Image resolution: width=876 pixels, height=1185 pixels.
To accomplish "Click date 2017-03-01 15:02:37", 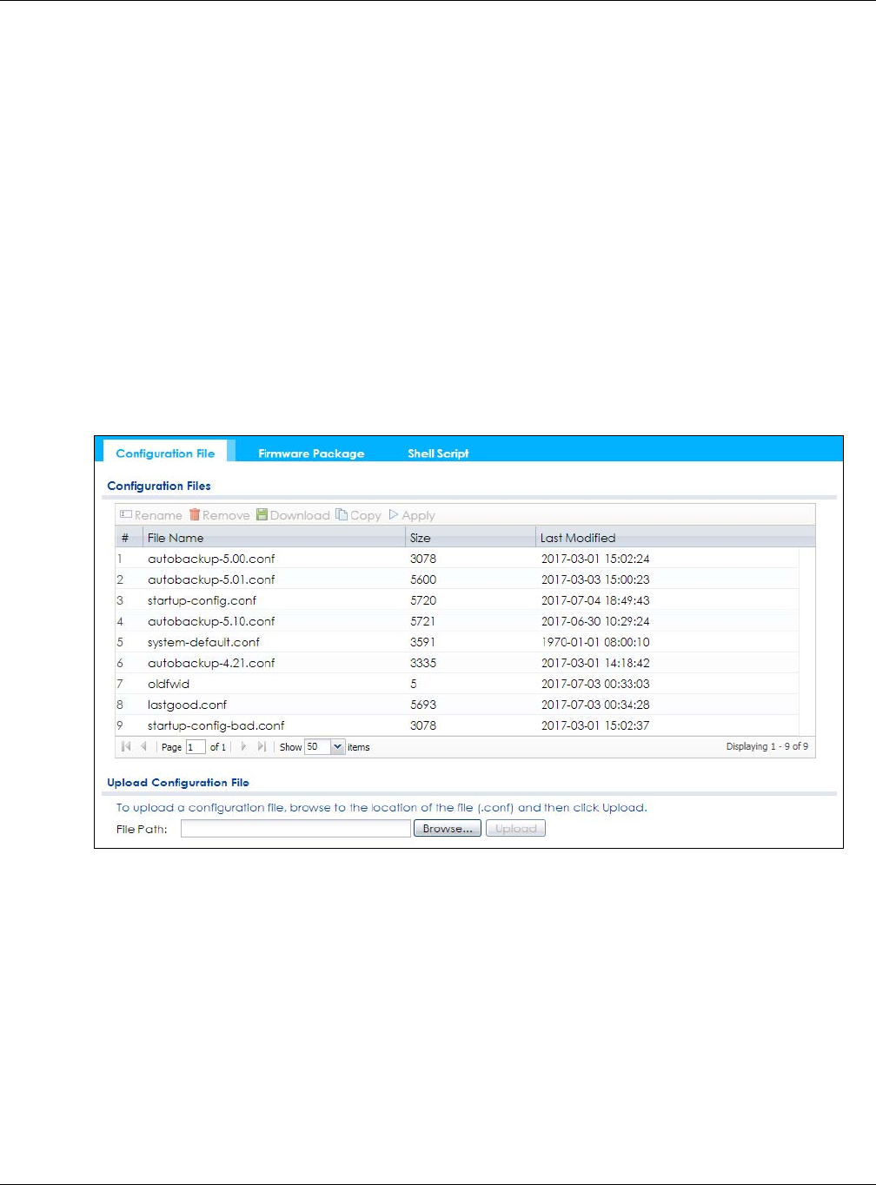I will click(595, 725).
